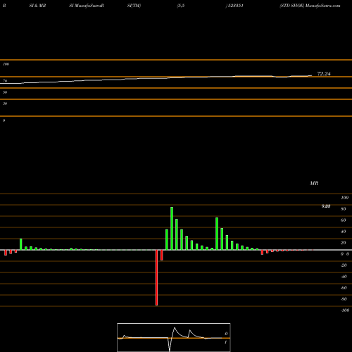Screen dimensions: 352x352
Task: Click the 100 label on the RSI axis
Action: pyautogui.click(x=6, y=64)
